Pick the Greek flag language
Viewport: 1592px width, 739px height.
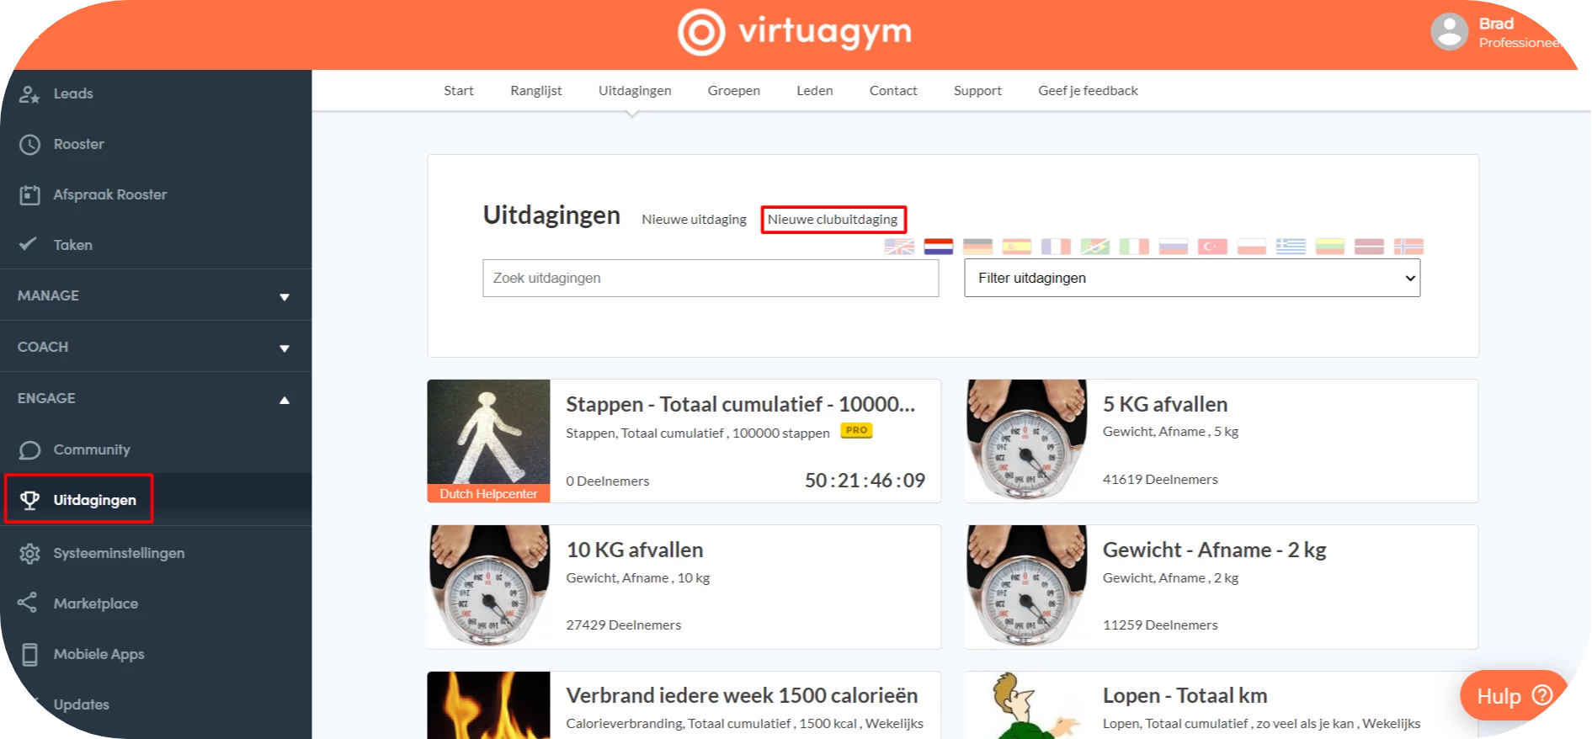(1291, 247)
